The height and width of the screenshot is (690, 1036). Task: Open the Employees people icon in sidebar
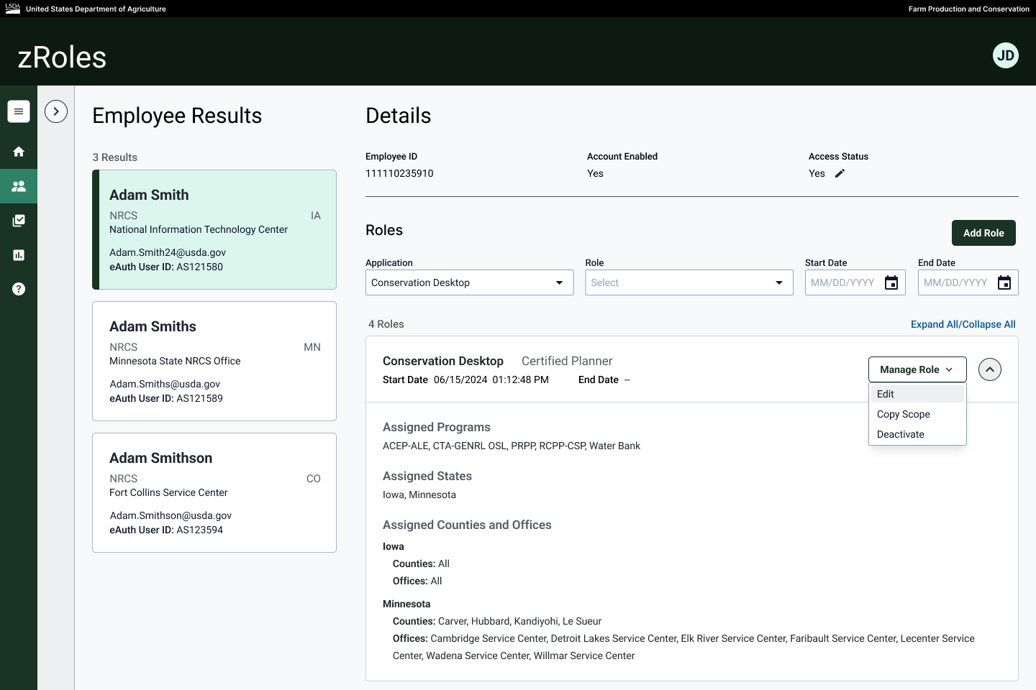pos(19,186)
